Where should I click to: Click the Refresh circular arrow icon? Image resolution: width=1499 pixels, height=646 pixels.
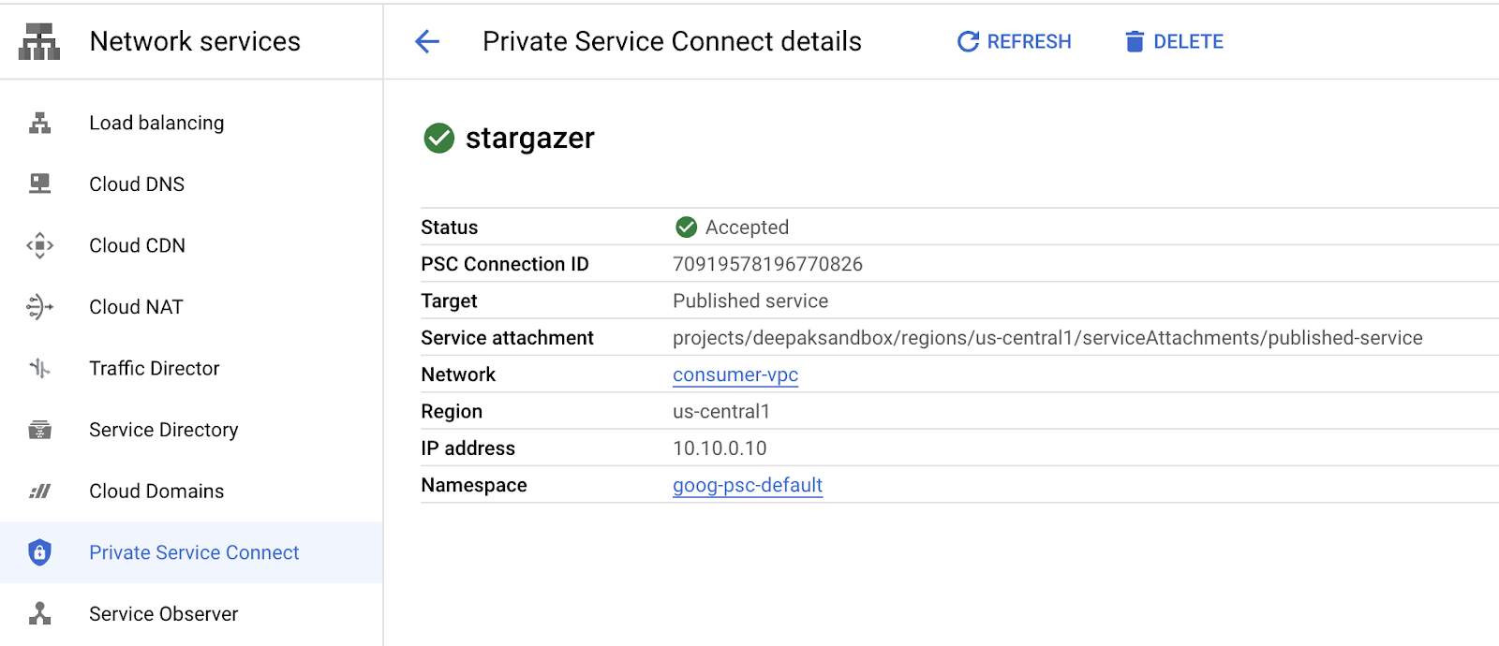(x=967, y=41)
